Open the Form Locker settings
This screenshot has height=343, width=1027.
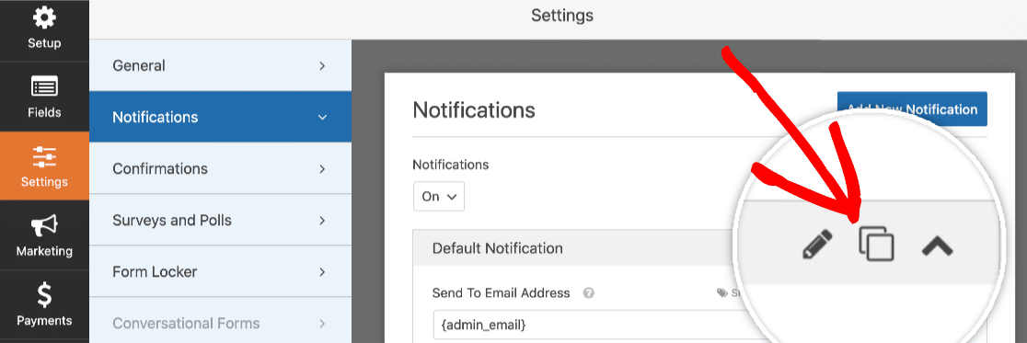[x=220, y=271]
